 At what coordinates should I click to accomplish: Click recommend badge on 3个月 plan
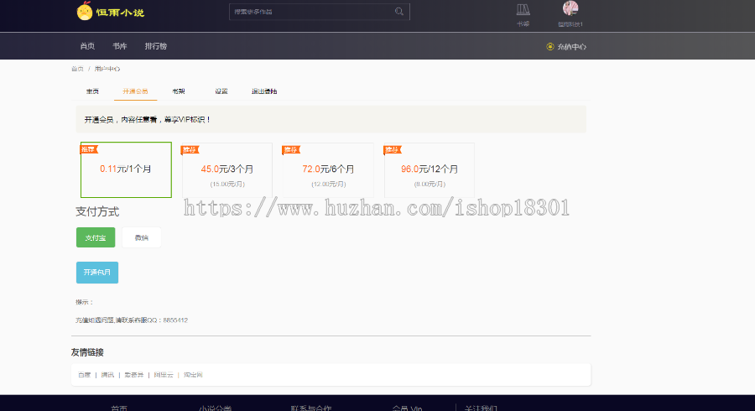click(x=190, y=149)
